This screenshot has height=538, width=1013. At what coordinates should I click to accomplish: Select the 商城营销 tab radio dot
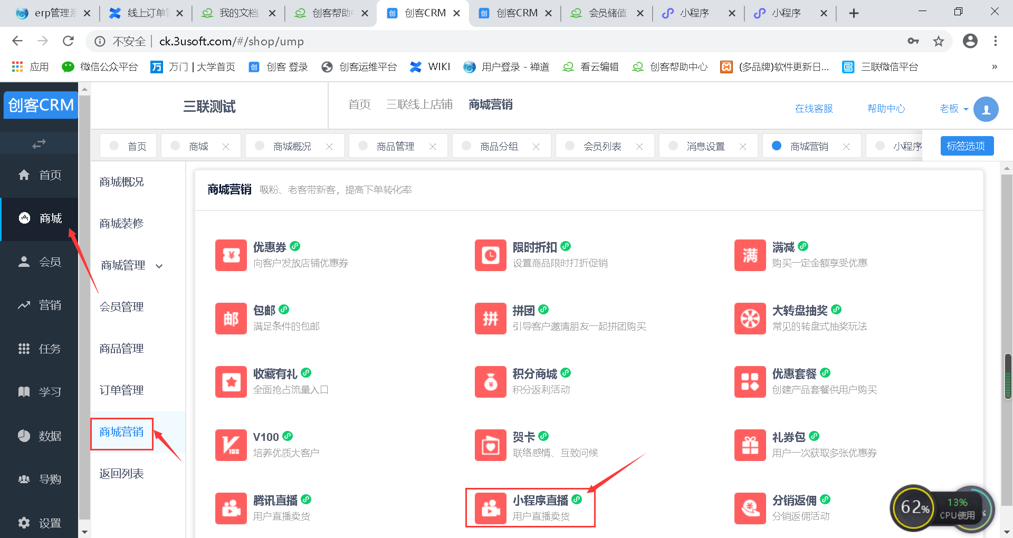[x=777, y=146]
